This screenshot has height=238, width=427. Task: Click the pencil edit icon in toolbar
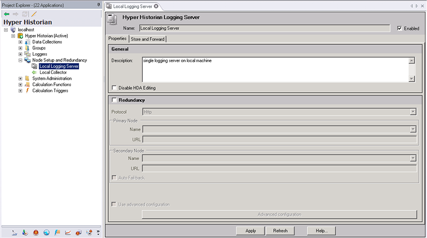34,14
